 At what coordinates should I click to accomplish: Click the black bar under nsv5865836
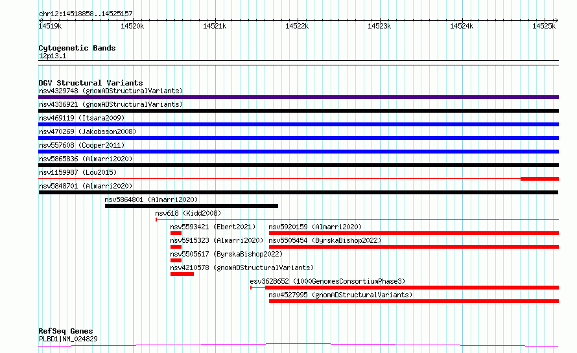tap(298, 165)
